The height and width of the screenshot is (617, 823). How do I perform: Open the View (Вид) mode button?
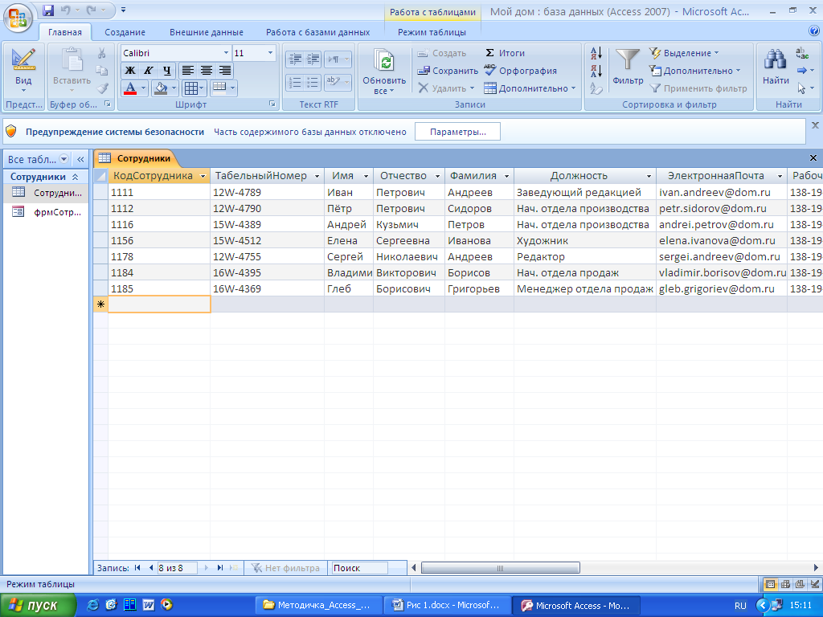point(23,71)
